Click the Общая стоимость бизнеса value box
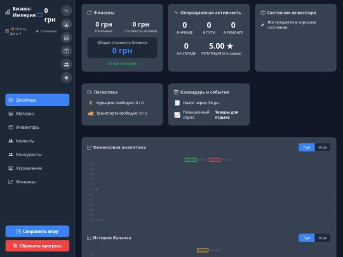The width and height of the screenshot is (343, 257). pyautogui.click(x=123, y=48)
